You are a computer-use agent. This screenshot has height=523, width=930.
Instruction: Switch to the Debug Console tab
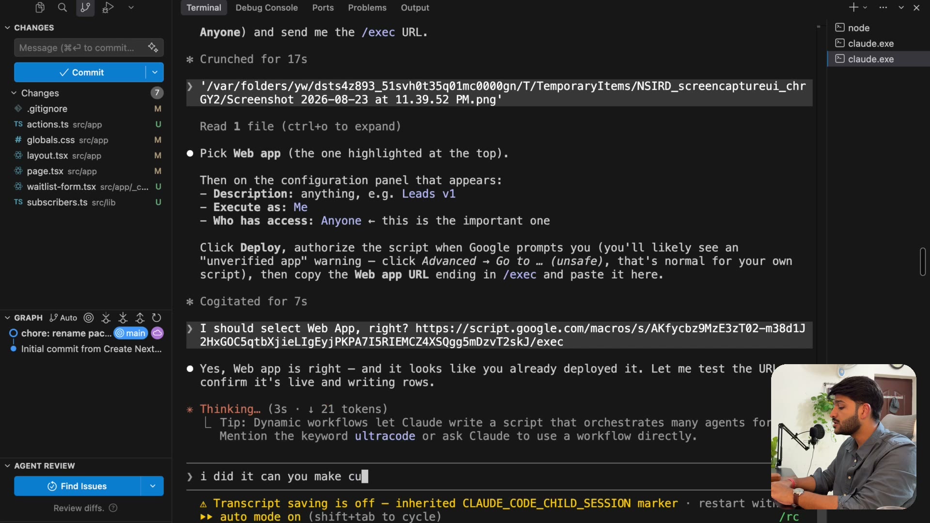tap(267, 8)
